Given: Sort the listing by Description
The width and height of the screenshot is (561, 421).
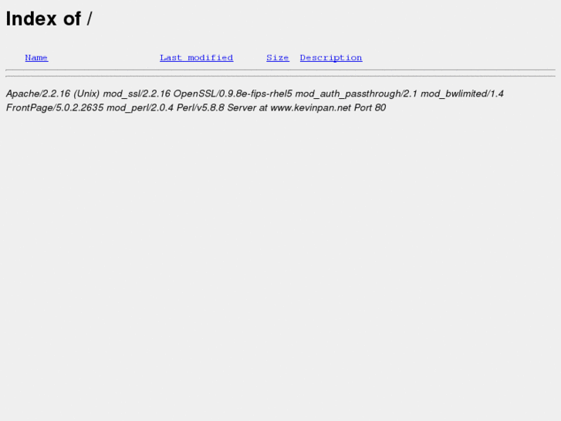Looking at the screenshot, I should [x=331, y=58].
